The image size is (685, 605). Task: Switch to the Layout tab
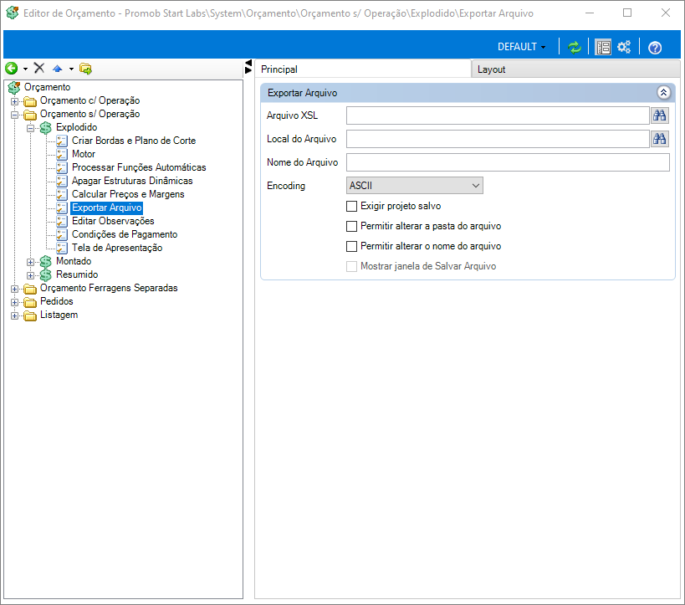(491, 69)
